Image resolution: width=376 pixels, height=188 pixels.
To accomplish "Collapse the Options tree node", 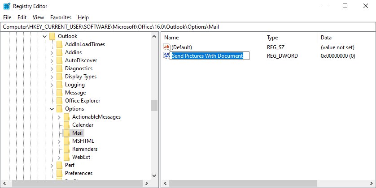I will [x=52, y=109].
